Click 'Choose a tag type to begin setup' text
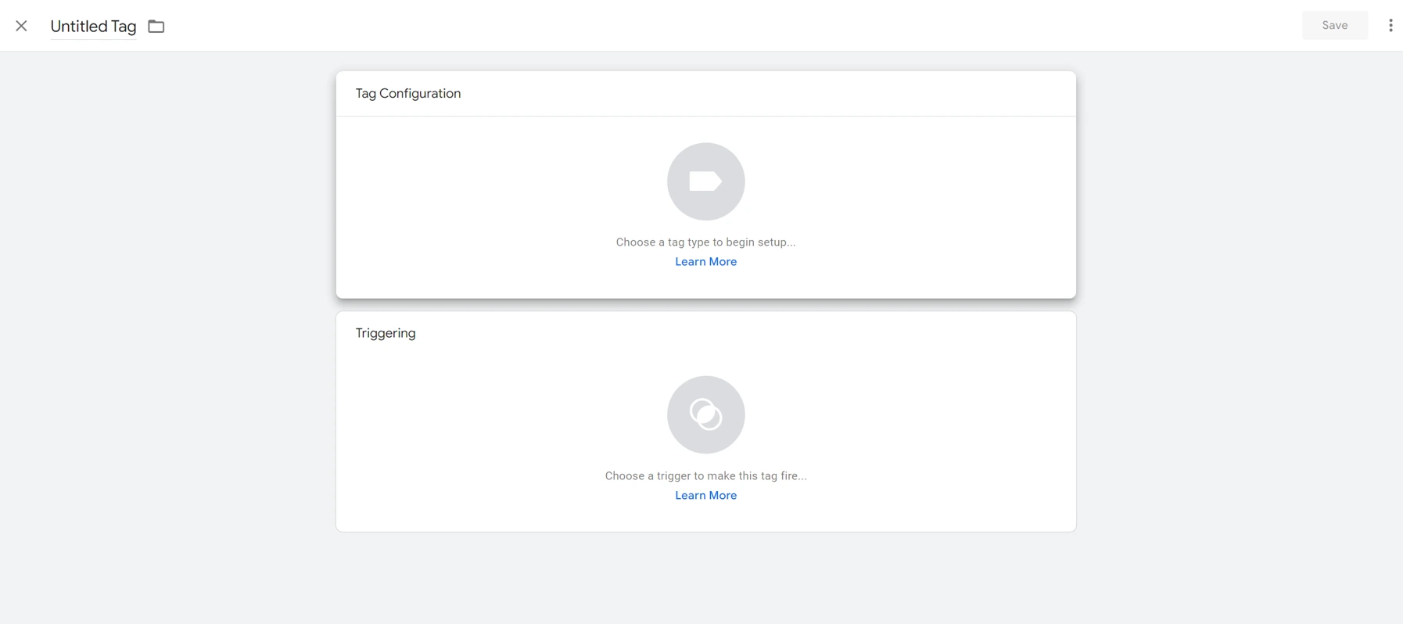Image resolution: width=1403 pixels, height=624 pixels. [705, 242]
